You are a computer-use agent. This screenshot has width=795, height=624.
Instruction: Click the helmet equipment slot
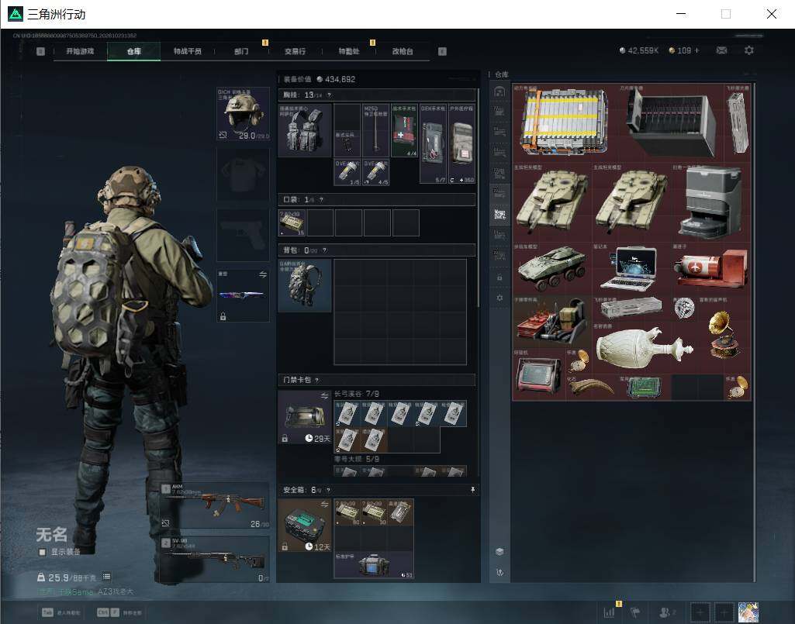coord(243,114)
